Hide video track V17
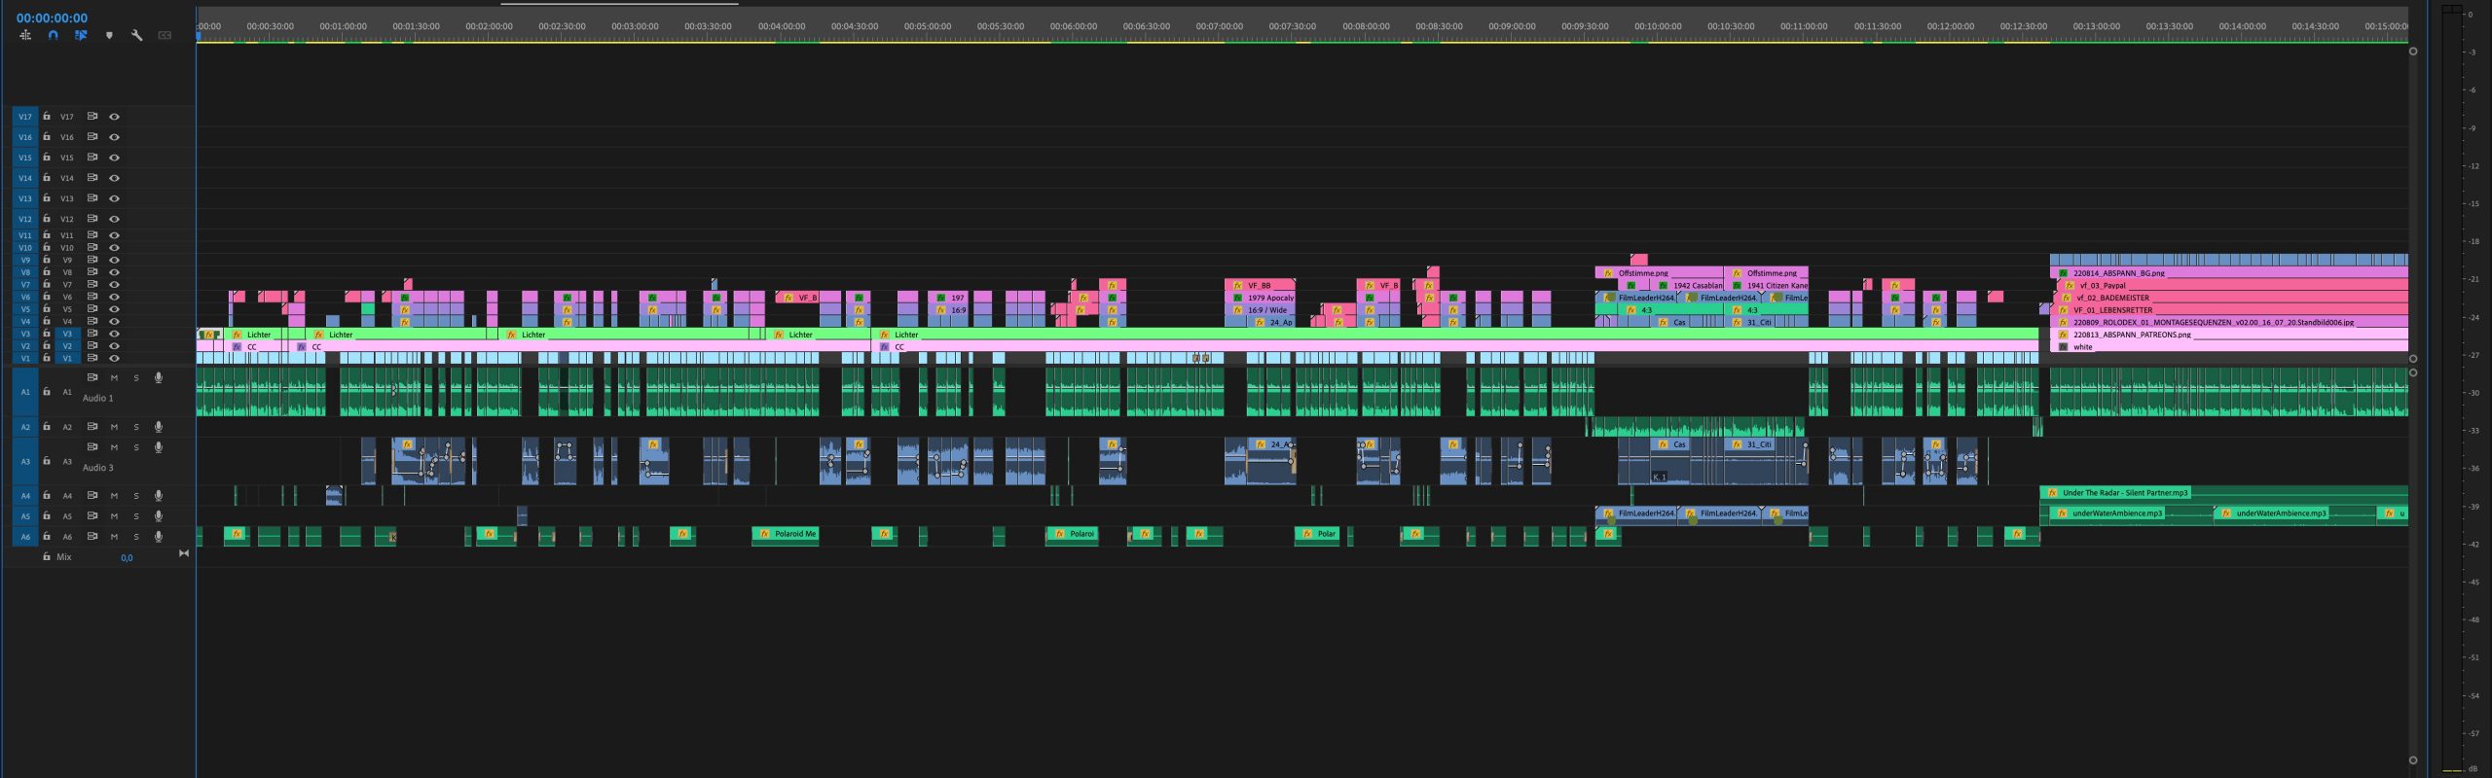Screen dimensions: 2492x778 [114, 117]
